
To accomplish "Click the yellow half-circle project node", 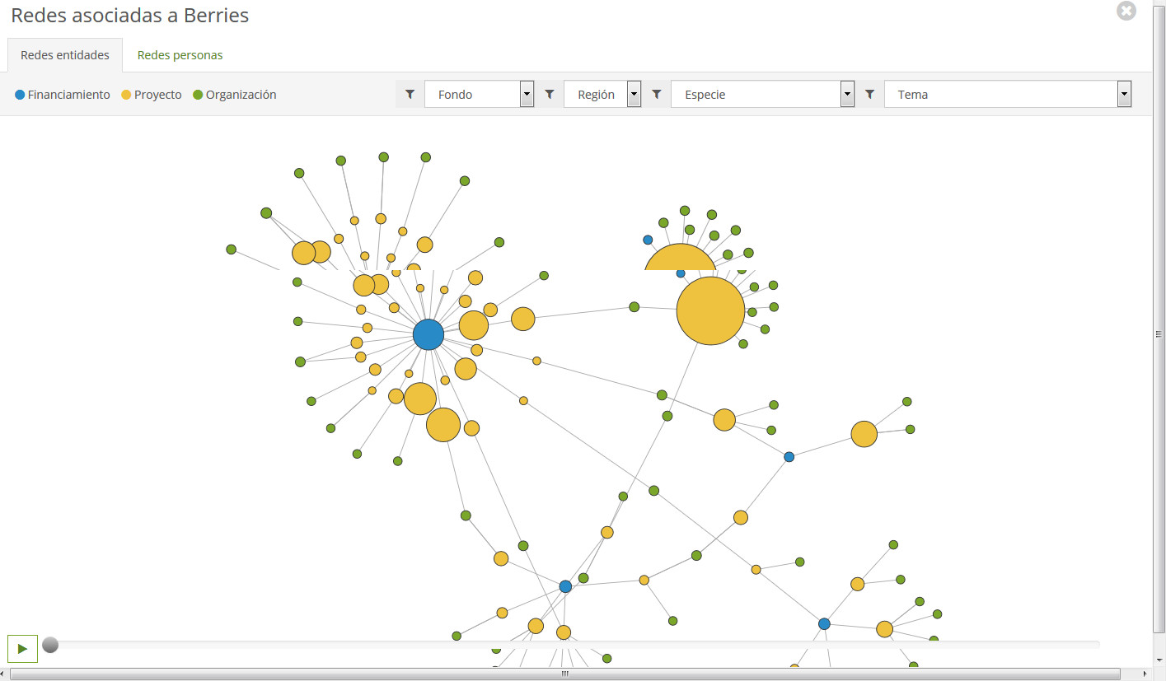I will pos(680,259).
